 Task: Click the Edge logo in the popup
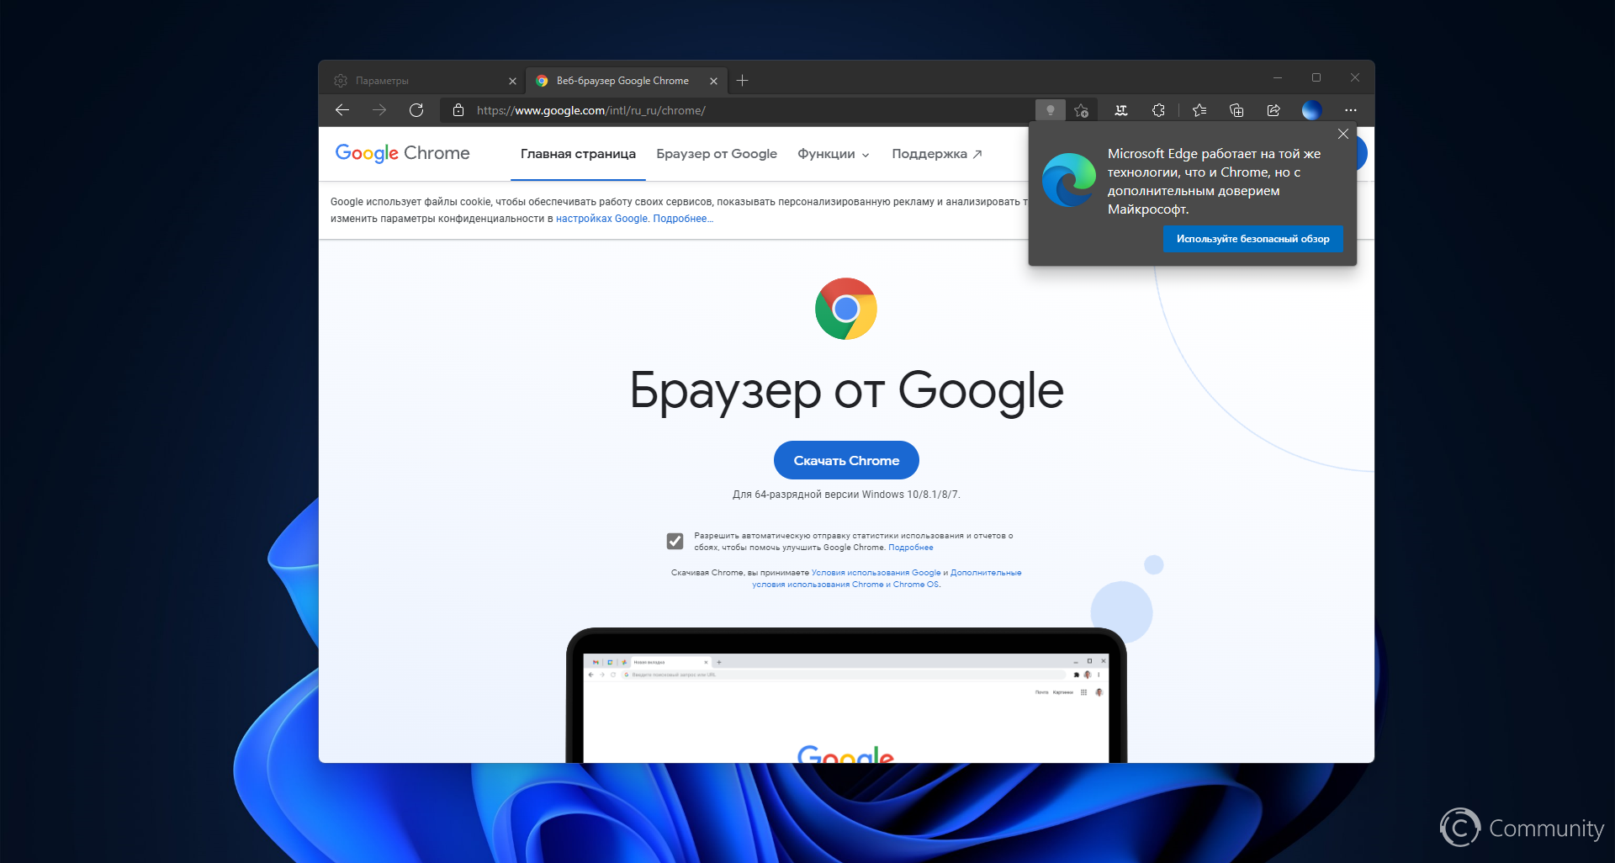1069,180
